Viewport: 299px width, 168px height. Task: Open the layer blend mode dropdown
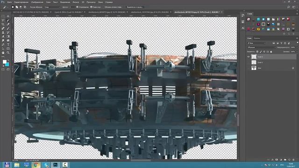click(x=262, y=47)
